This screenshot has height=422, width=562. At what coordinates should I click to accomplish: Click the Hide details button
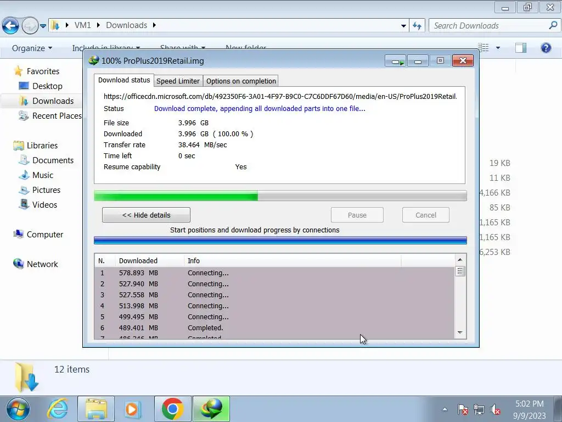[146, 215]
